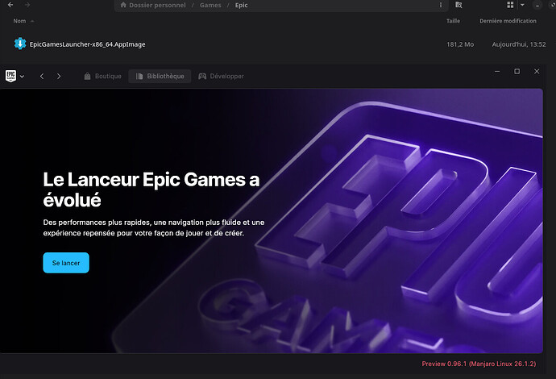Click the Preview 0.96.1 version text
The height and width of the screenshot is (379, 556).
pos(479,364)
